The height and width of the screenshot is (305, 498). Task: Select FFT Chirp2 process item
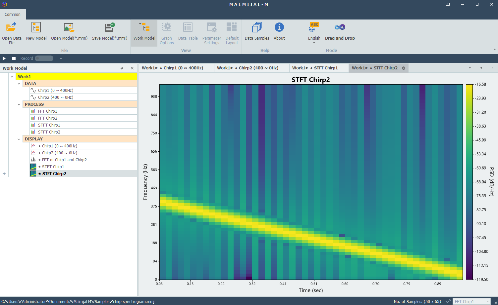pos(83,118)
